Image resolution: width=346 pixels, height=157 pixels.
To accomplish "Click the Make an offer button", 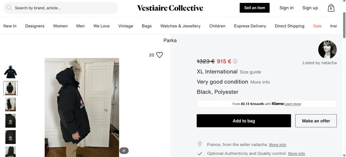I will tap(316, 121).
